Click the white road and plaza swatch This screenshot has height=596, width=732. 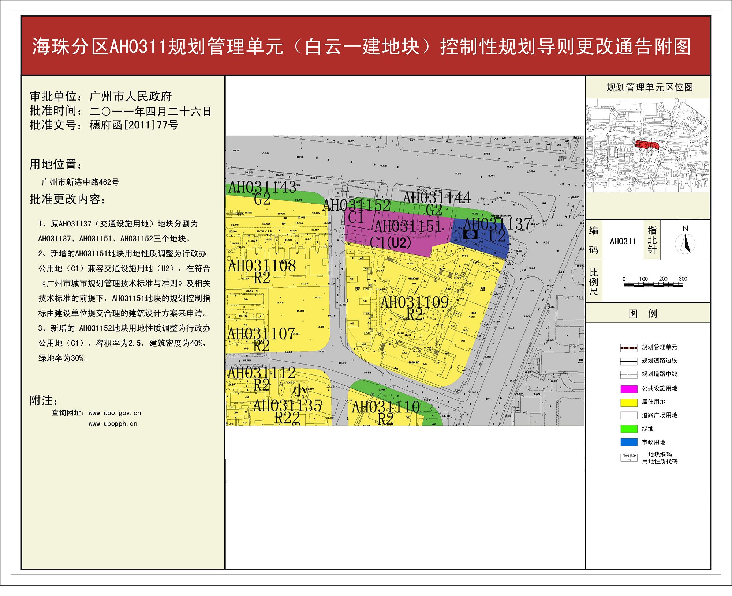tap(629, 415)
